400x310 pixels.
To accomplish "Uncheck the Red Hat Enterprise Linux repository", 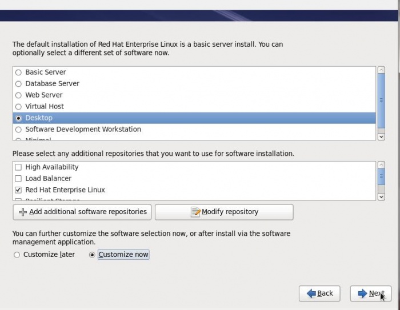I will click(x=18, y=190).
